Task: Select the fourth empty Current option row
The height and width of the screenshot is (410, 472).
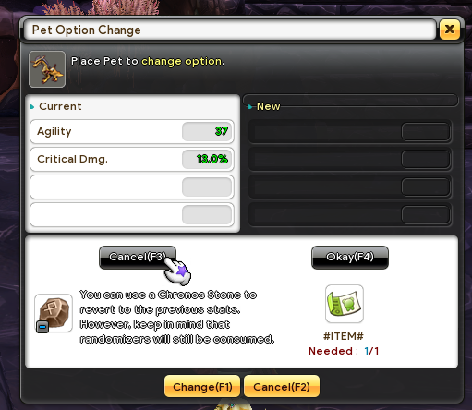Action: pyautogui.click(x=132, y=214)
